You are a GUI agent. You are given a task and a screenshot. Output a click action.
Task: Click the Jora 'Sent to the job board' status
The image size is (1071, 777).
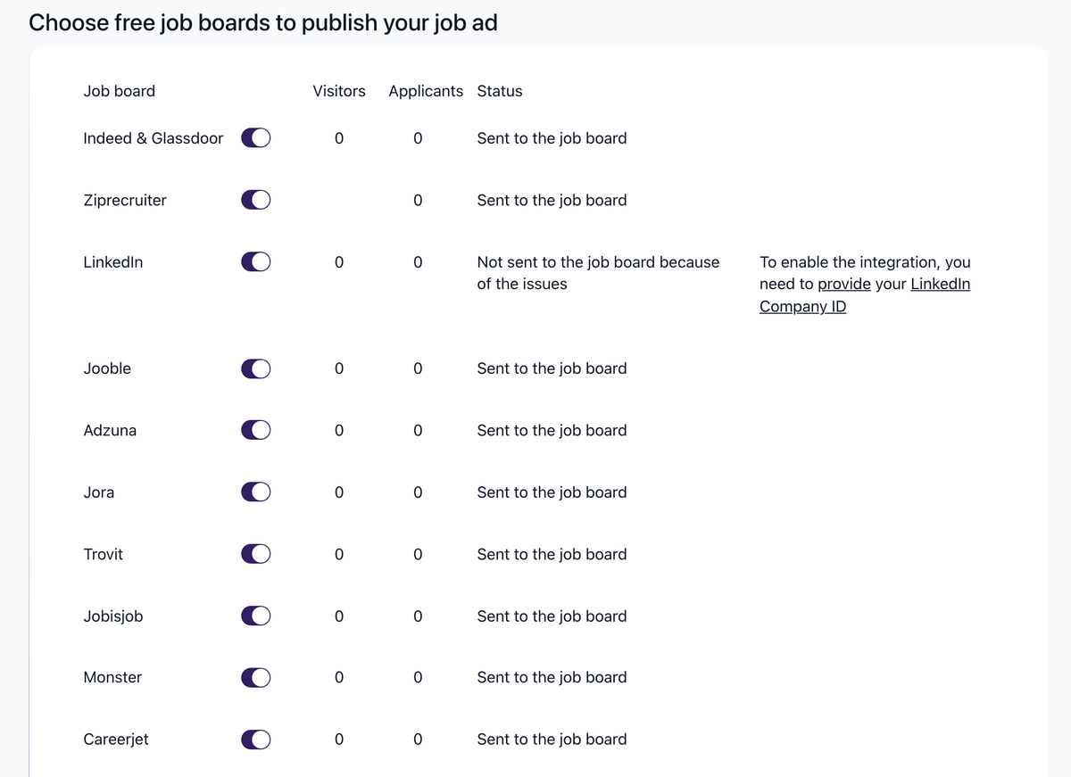pyautogui.click(x=552, y=492)
